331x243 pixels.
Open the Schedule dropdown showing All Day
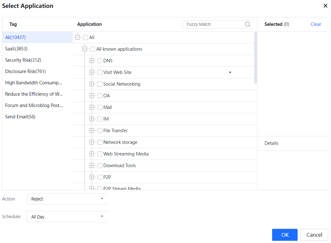pos(67,217)
